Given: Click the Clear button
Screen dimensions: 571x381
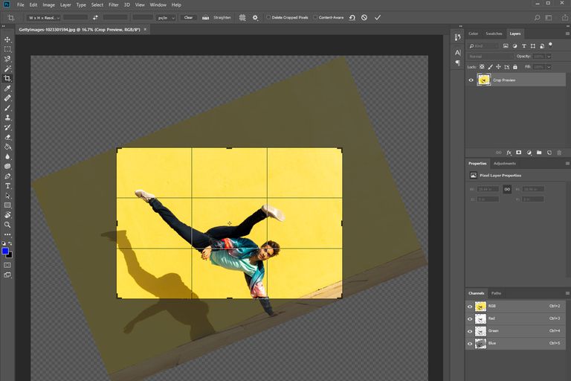Looking at the screenshot, I should [x=188, y=18].
